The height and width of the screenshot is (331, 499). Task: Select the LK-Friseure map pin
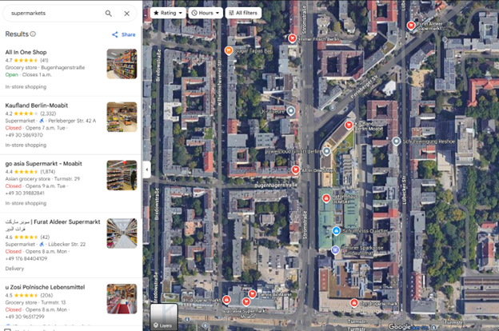click(x=290, y=111)
